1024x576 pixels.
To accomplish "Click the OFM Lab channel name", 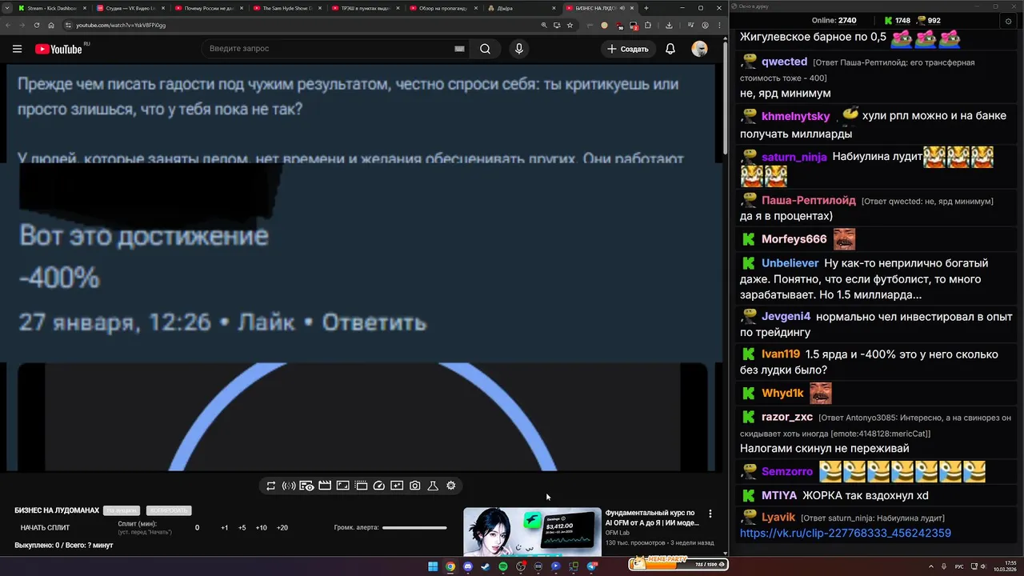I will click(617, 533).
